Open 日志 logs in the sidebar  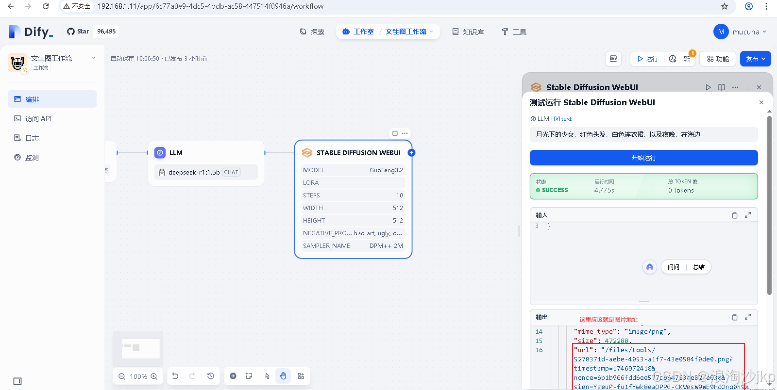click(52, 138)
